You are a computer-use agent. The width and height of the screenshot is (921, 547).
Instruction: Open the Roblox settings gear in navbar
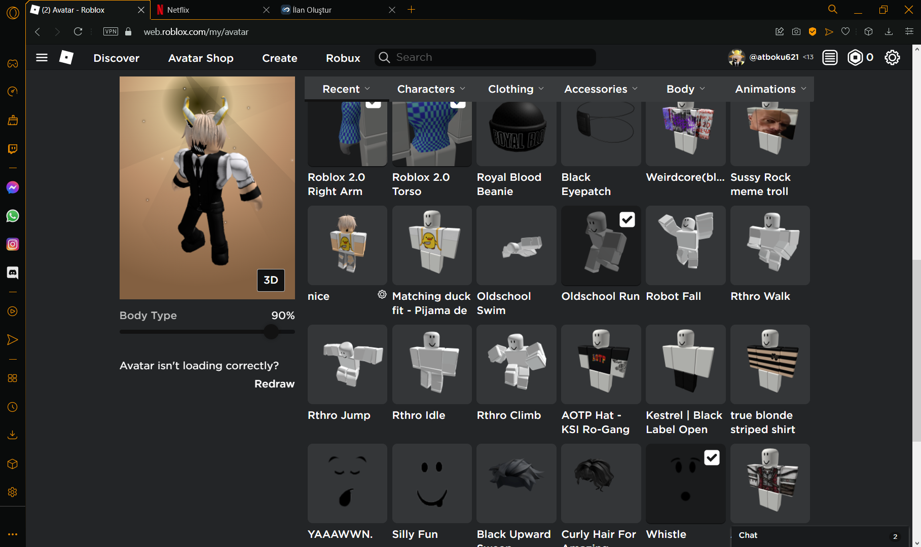pos(892,57)
